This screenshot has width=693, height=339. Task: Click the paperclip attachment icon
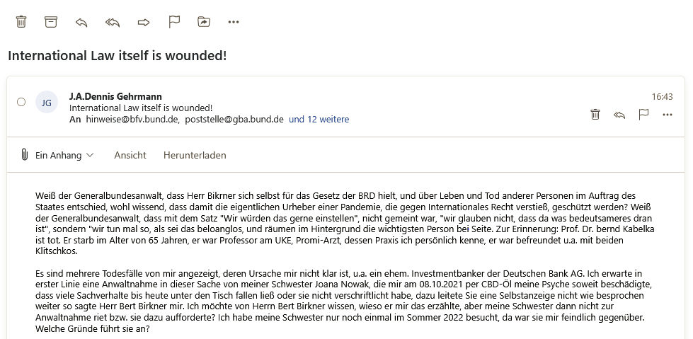point(24,155)
